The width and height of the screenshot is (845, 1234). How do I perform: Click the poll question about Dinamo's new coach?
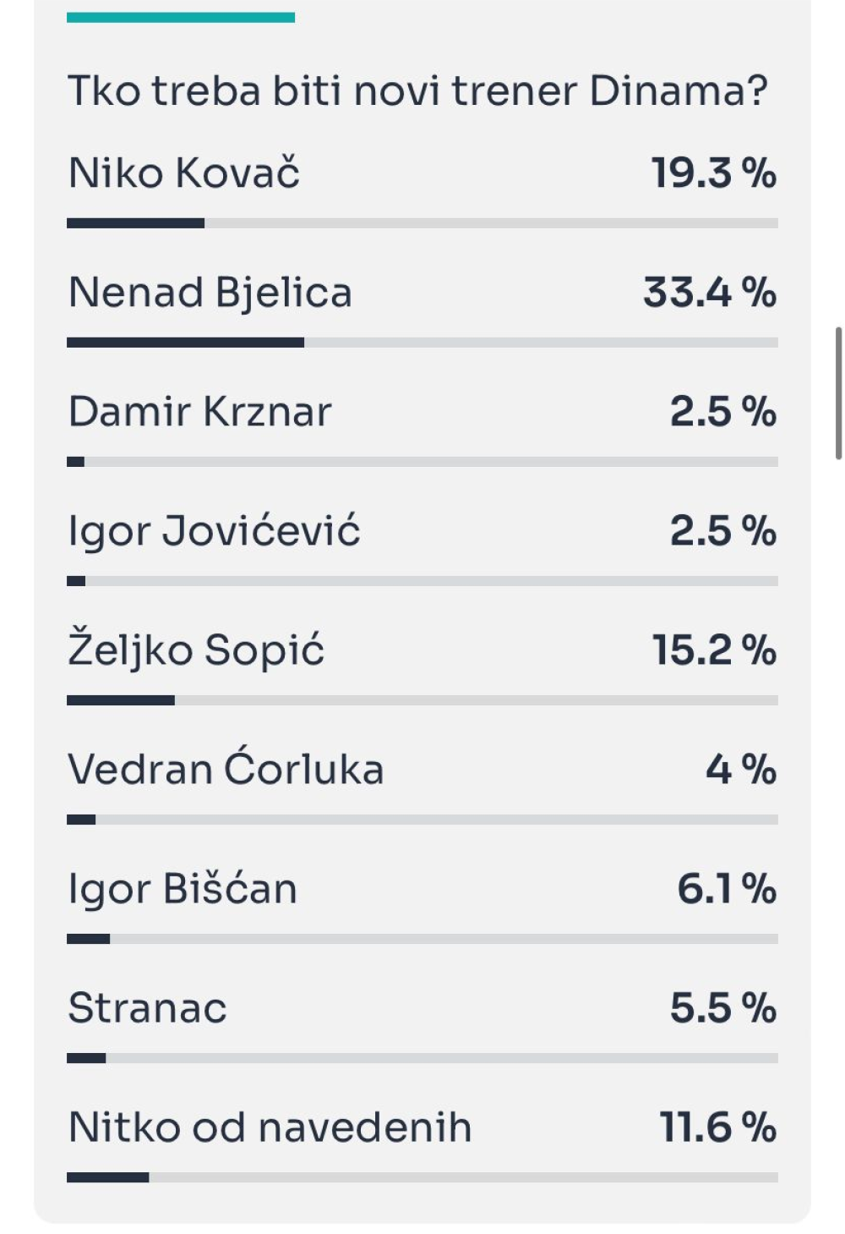pyautogui.click(x=417, y=91)
